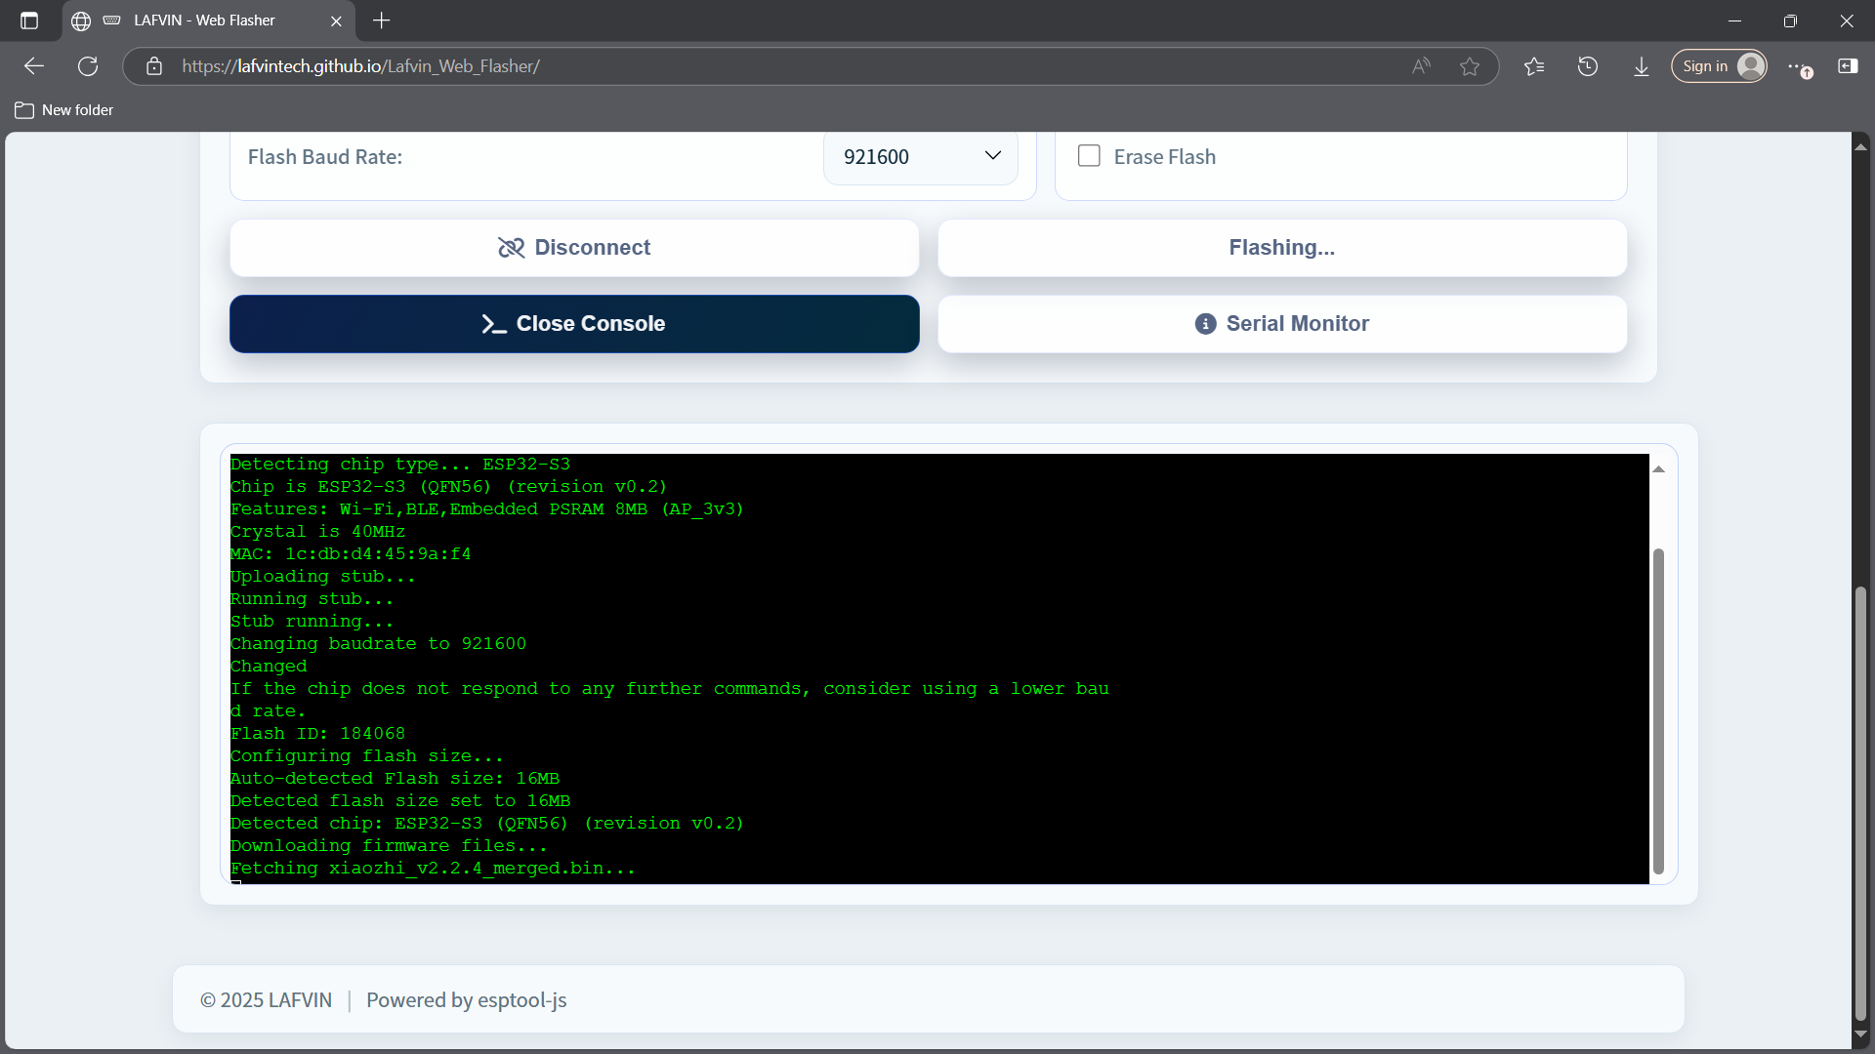Click 'Changing baudrate to 921600' line
Viewport: 1875px width, 1054px height.
tap(378, 644)
